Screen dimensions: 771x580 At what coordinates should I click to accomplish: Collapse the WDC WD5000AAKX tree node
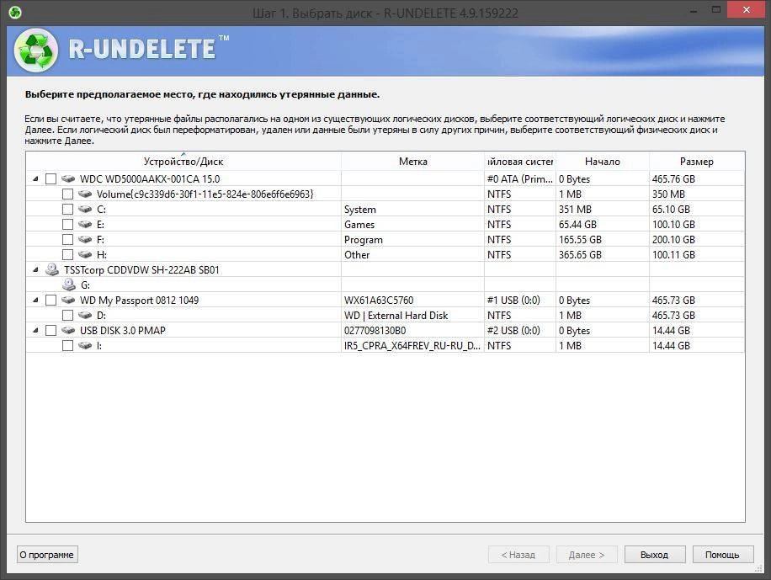tap(35, 179)
